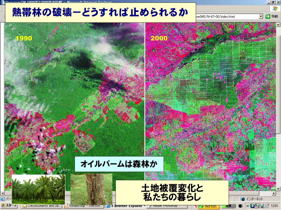Click the address field showing index.html

228,16
